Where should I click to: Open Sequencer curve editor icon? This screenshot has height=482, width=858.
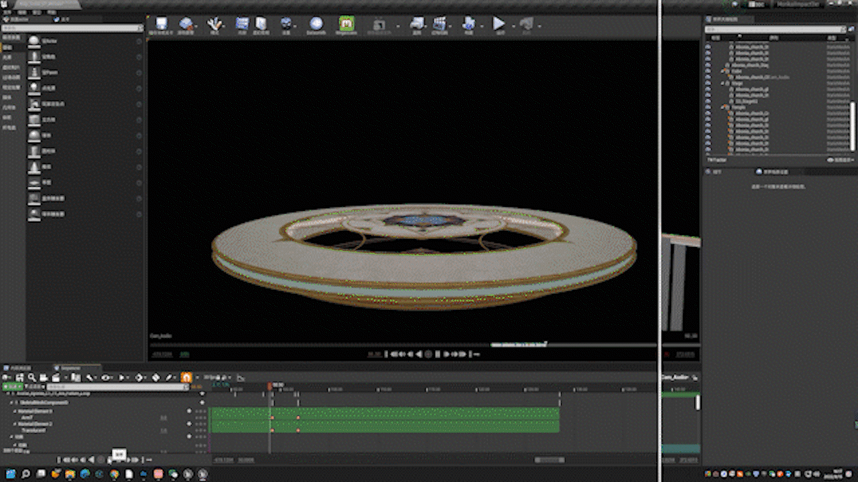tap(241, 378)
